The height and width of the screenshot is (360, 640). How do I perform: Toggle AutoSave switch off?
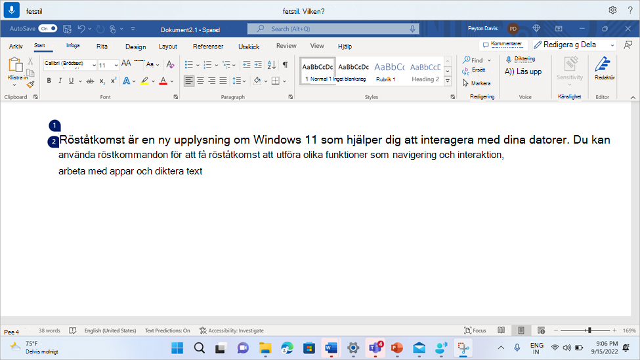pyautogui.click(x=48, y=29)
